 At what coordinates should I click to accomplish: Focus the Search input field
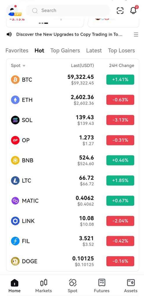pyautogui.click(x=68, y=10)
